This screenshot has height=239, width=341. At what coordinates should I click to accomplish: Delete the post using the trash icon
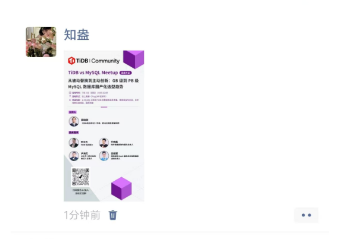pyautogui.click(x=113, y=215)
